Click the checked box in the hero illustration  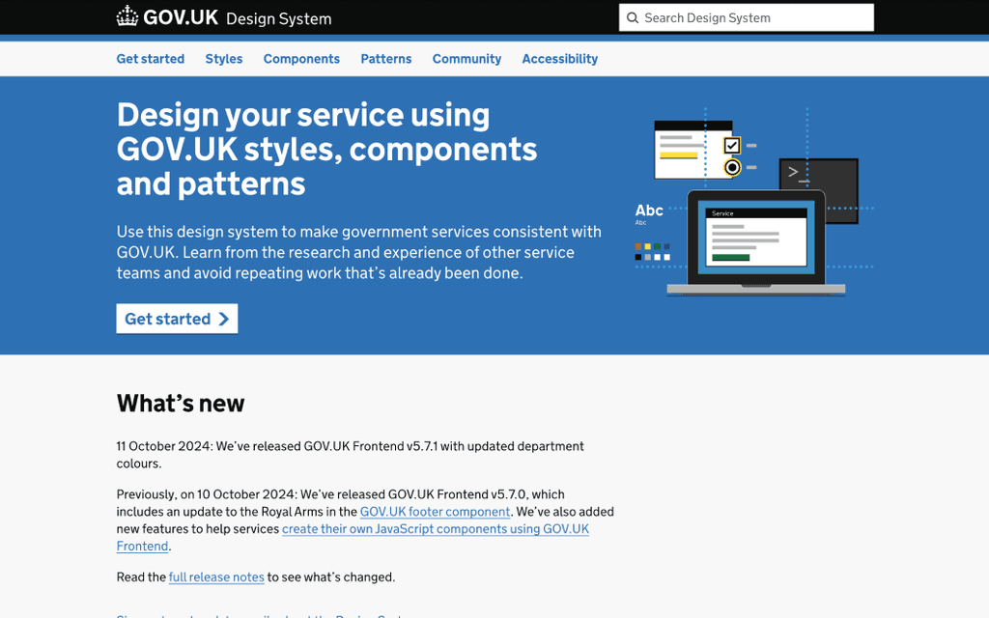click(731, 145)
